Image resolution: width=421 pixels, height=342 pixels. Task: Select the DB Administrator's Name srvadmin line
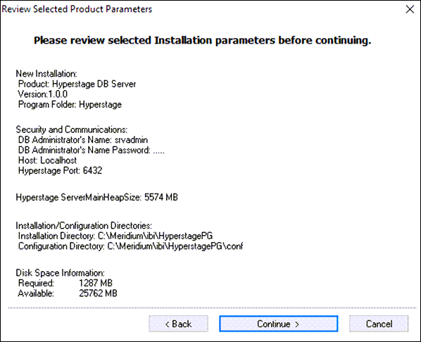click(x=83, y=140)
